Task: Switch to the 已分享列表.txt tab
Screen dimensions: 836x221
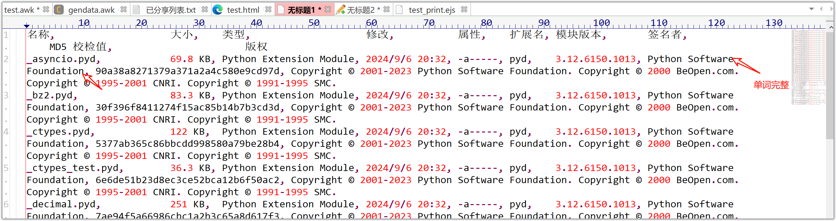Action: click(171, 10)
